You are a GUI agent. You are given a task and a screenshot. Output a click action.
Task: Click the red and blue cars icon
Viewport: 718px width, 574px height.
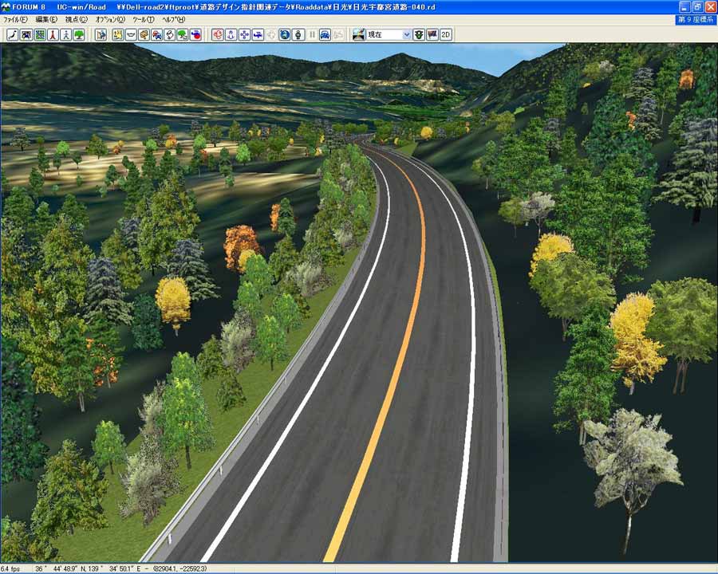click(x=156, y=35)
